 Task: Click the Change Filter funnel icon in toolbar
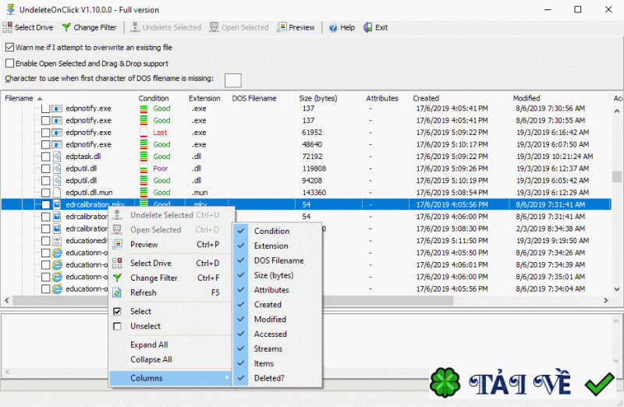pyautogui.click(x=66, y=27)
